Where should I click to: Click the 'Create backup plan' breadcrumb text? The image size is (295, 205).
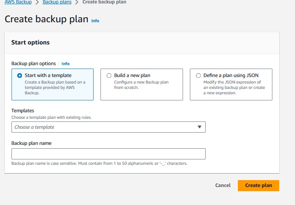click(104, 2)
